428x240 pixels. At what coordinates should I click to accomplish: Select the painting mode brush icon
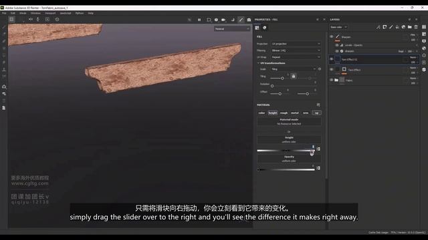241,19
